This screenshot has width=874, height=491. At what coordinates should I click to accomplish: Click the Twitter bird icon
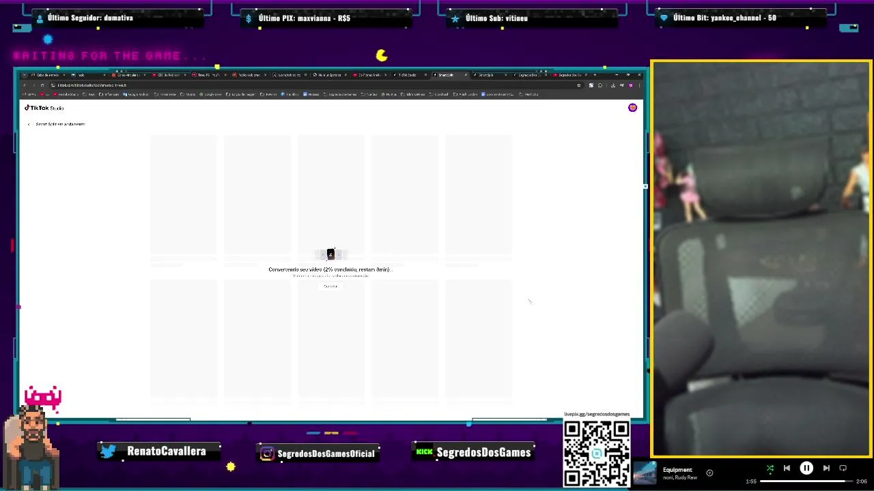109,451
